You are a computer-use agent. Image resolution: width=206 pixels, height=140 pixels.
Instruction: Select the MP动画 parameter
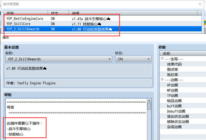[x=172, y=90]
